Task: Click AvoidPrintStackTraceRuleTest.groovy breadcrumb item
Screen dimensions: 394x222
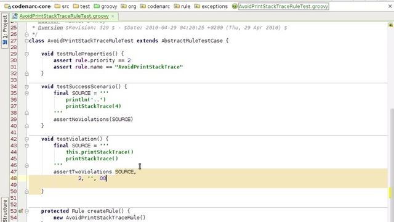Action: (x=283, y=6)
